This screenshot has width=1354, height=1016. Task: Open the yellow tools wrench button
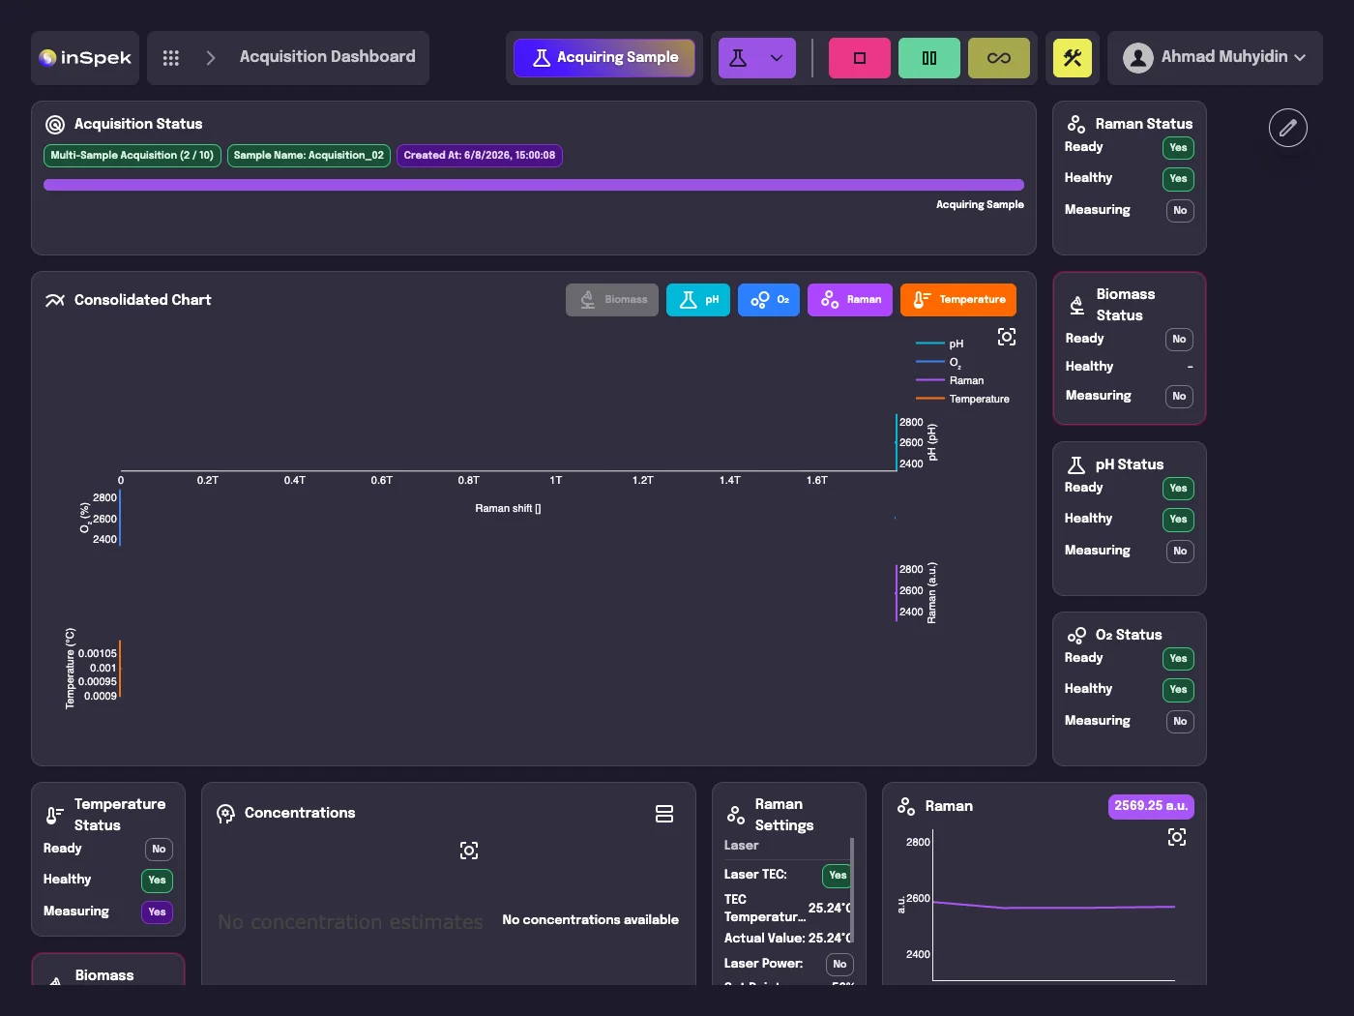tap(1073, 58)
